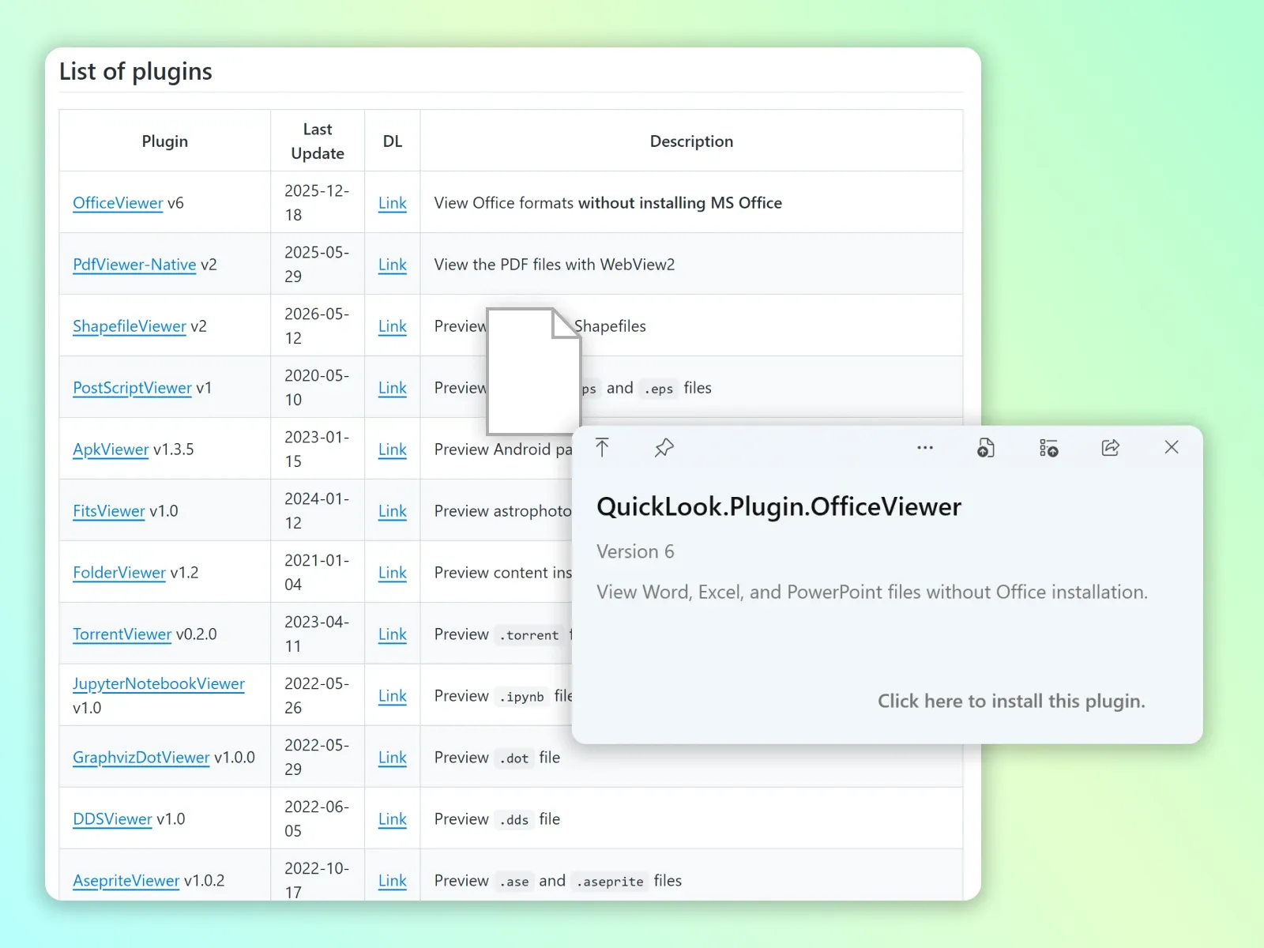Screen dimensions: 1264x948
Task: Click the open-with file icon in QuickLook
Action: (986, 448)
